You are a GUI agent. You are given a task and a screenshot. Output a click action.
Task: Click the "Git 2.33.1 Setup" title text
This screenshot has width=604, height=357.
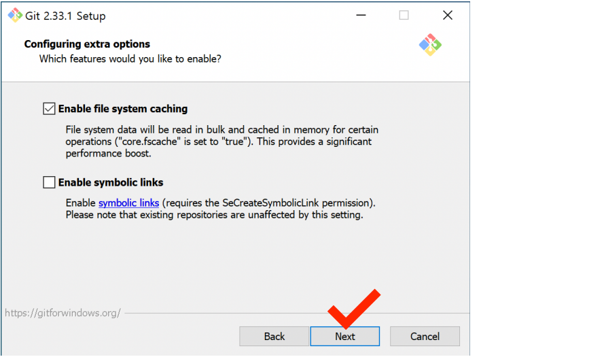click(x=65, y=16)
